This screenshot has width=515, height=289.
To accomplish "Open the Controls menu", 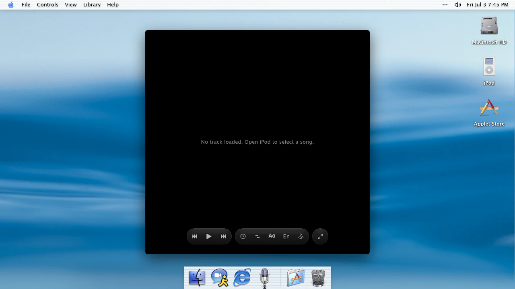I will tap(47, 5).
